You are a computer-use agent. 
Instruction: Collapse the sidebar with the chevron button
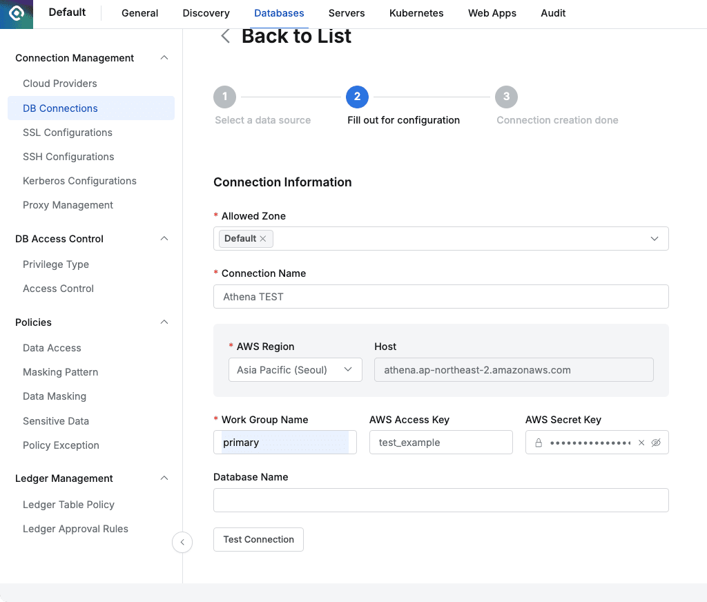[182, 542]
